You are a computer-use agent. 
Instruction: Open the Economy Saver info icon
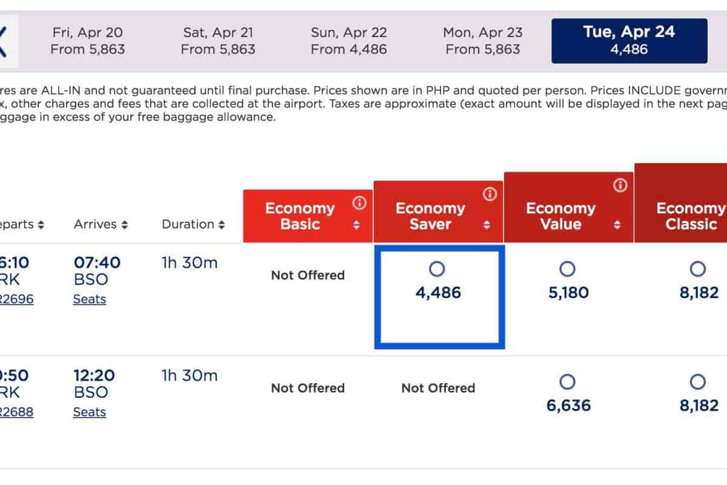pos(490,194)
